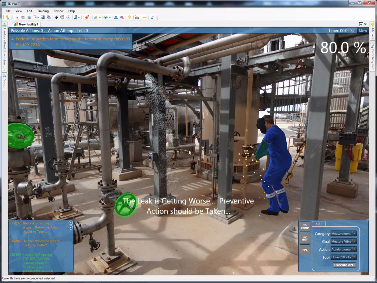
Task: Click the Menu button beside the timer
Action: tap(363, 31)
